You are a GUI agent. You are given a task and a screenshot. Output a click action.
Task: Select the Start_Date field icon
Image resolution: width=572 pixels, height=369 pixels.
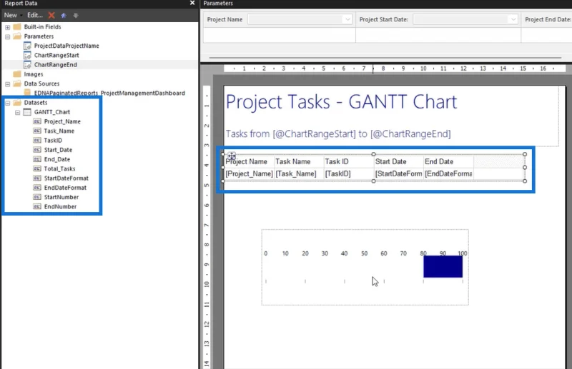[x=37, y=150]
